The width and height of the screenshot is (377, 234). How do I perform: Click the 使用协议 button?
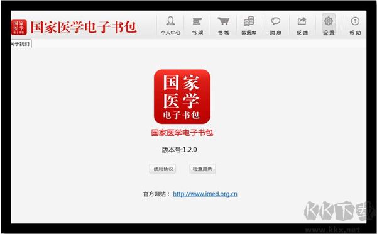click(x=163, y=169)
